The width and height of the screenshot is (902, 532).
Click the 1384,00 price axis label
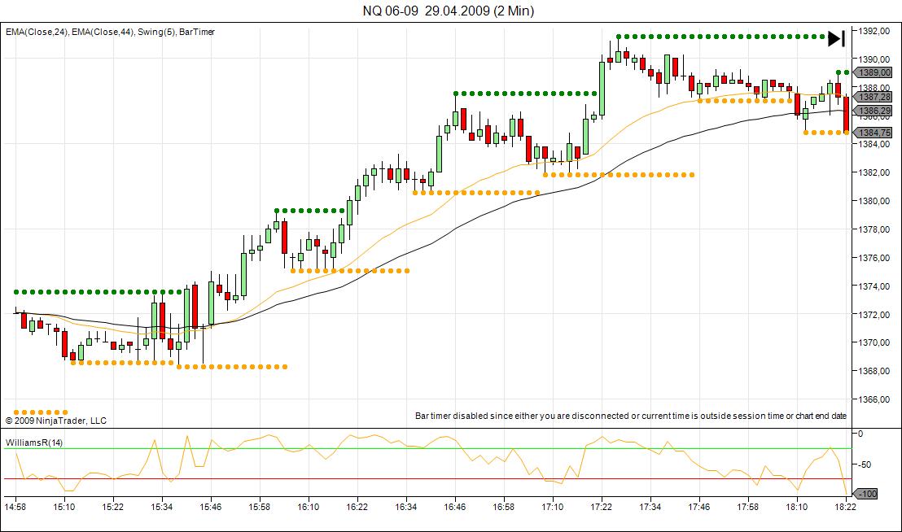874,144
